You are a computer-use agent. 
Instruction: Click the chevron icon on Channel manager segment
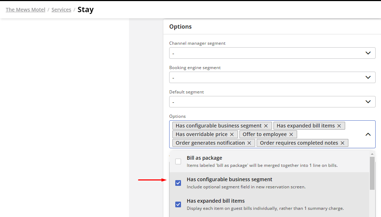click(368, 53)
